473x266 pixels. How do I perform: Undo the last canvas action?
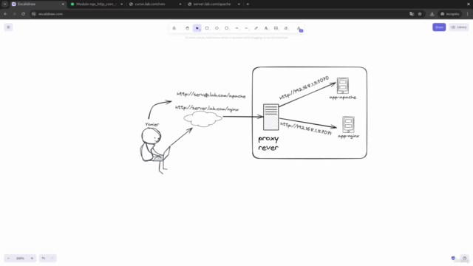(x=44, y=258)
